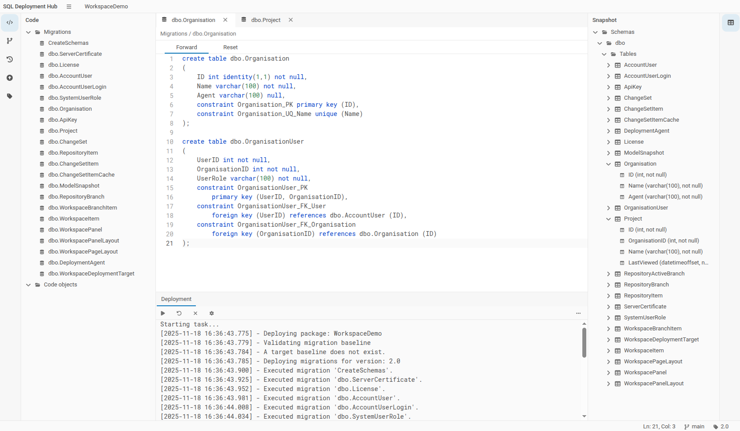The height and width of the screenshot is (431, 740).
Task: Click the restart icon in the Deployment toolbar
Action: 179,313
